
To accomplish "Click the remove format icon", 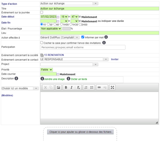I will point(78,88).
